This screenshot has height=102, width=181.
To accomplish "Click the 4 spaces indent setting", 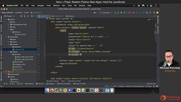I will point(121,86).
